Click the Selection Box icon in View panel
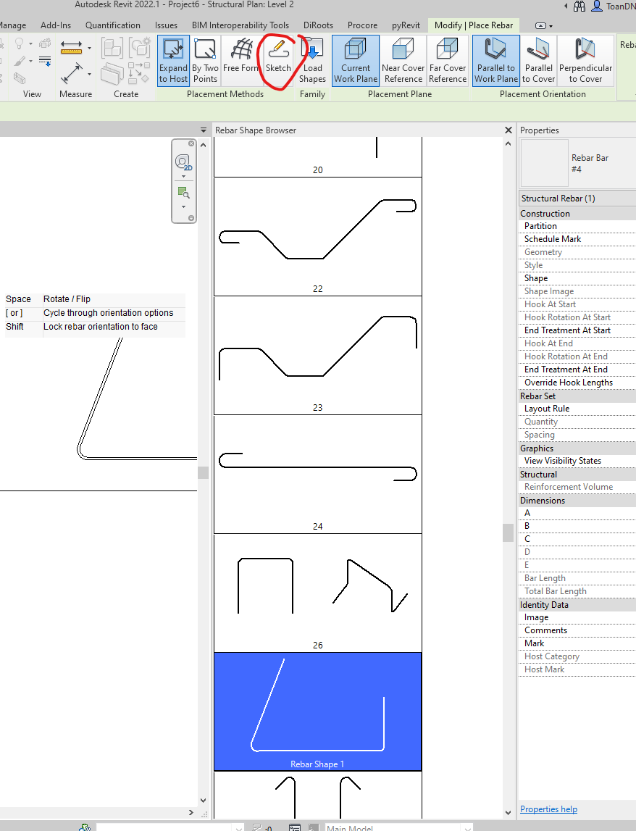 (x=20, y=78)
